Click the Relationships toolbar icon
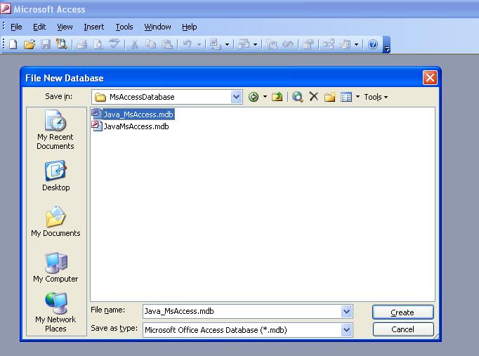This screenshot has height=356, width=479. (329, 44)
